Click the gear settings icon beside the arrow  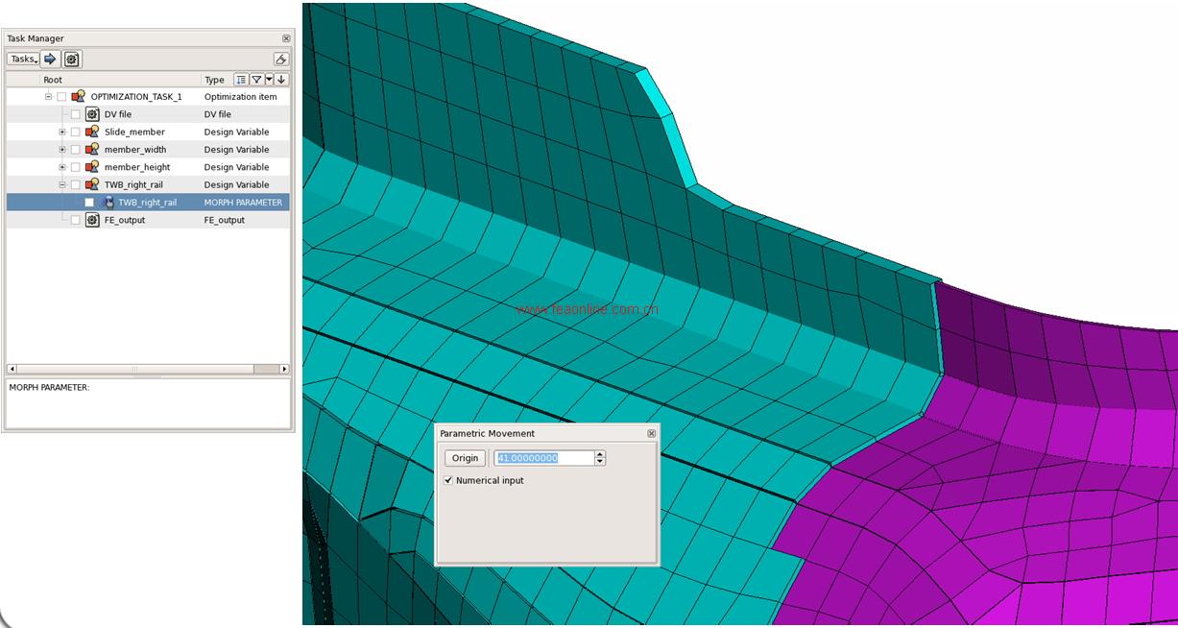(x=72, y=60)
